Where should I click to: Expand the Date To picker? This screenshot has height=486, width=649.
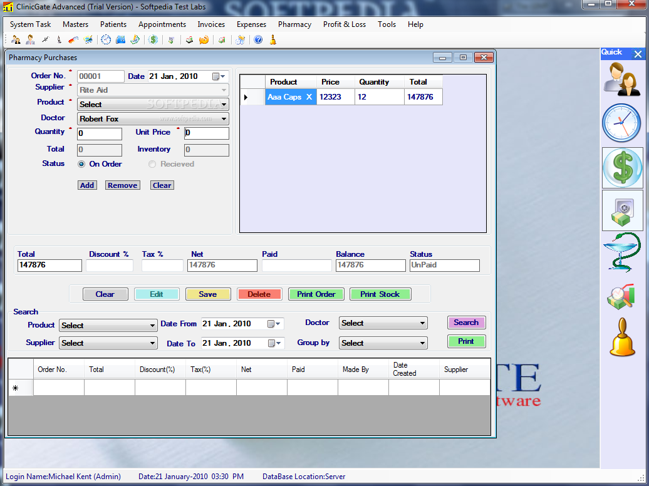coord(275,343)
